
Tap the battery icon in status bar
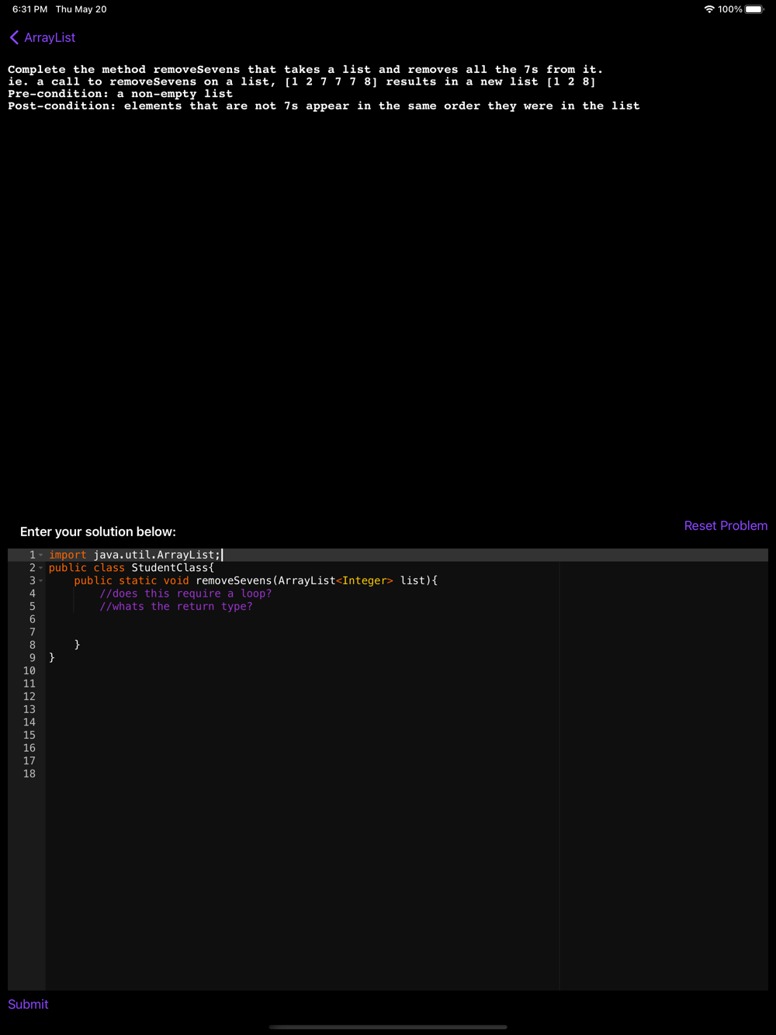pos(754,9)
